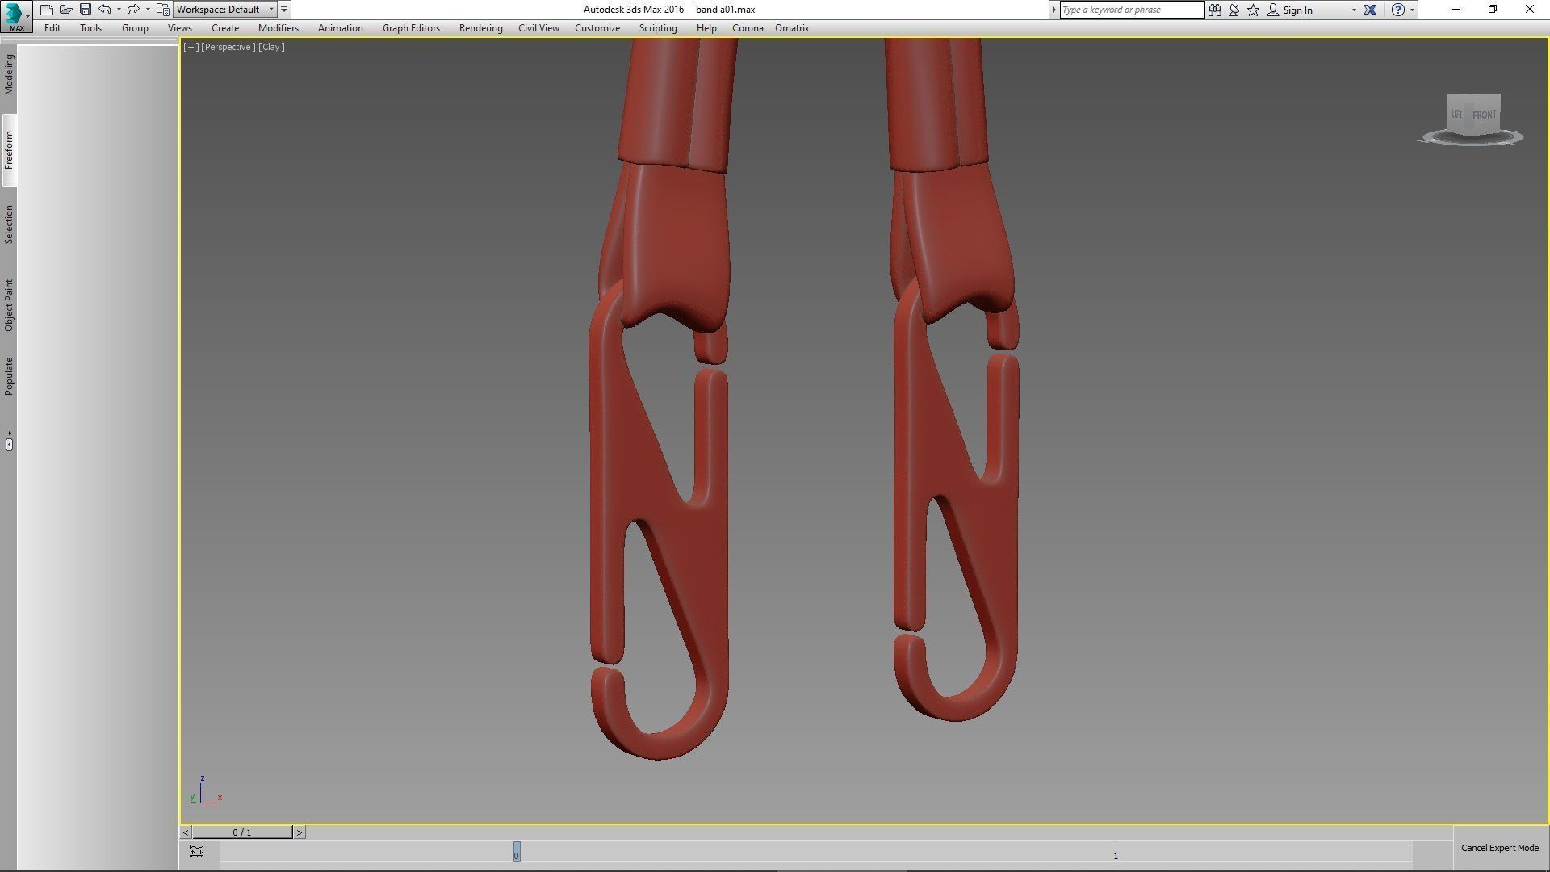Viewport: 1550px width, 872px height.
Task: Step to the next frame arrow
Action: coord(300,832)
